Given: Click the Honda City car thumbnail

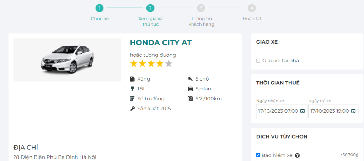Looking at the screenshot, I should 67,60.
